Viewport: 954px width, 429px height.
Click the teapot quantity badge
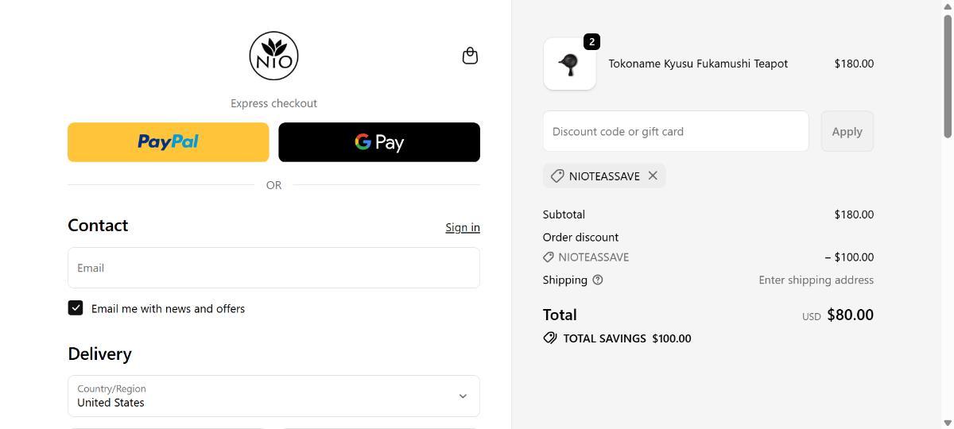(x=591, y=41)
